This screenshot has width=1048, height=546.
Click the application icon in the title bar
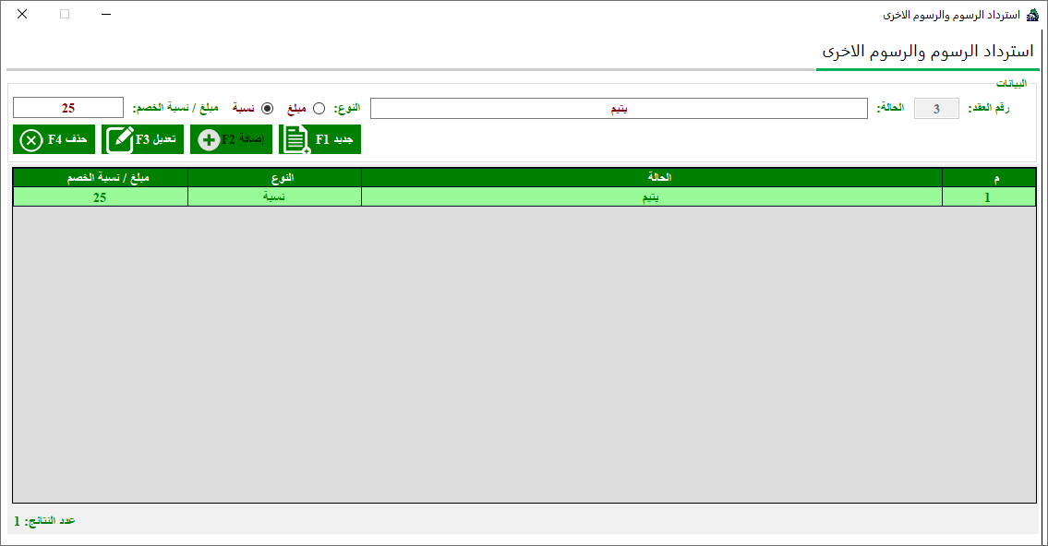point(1032,15)
